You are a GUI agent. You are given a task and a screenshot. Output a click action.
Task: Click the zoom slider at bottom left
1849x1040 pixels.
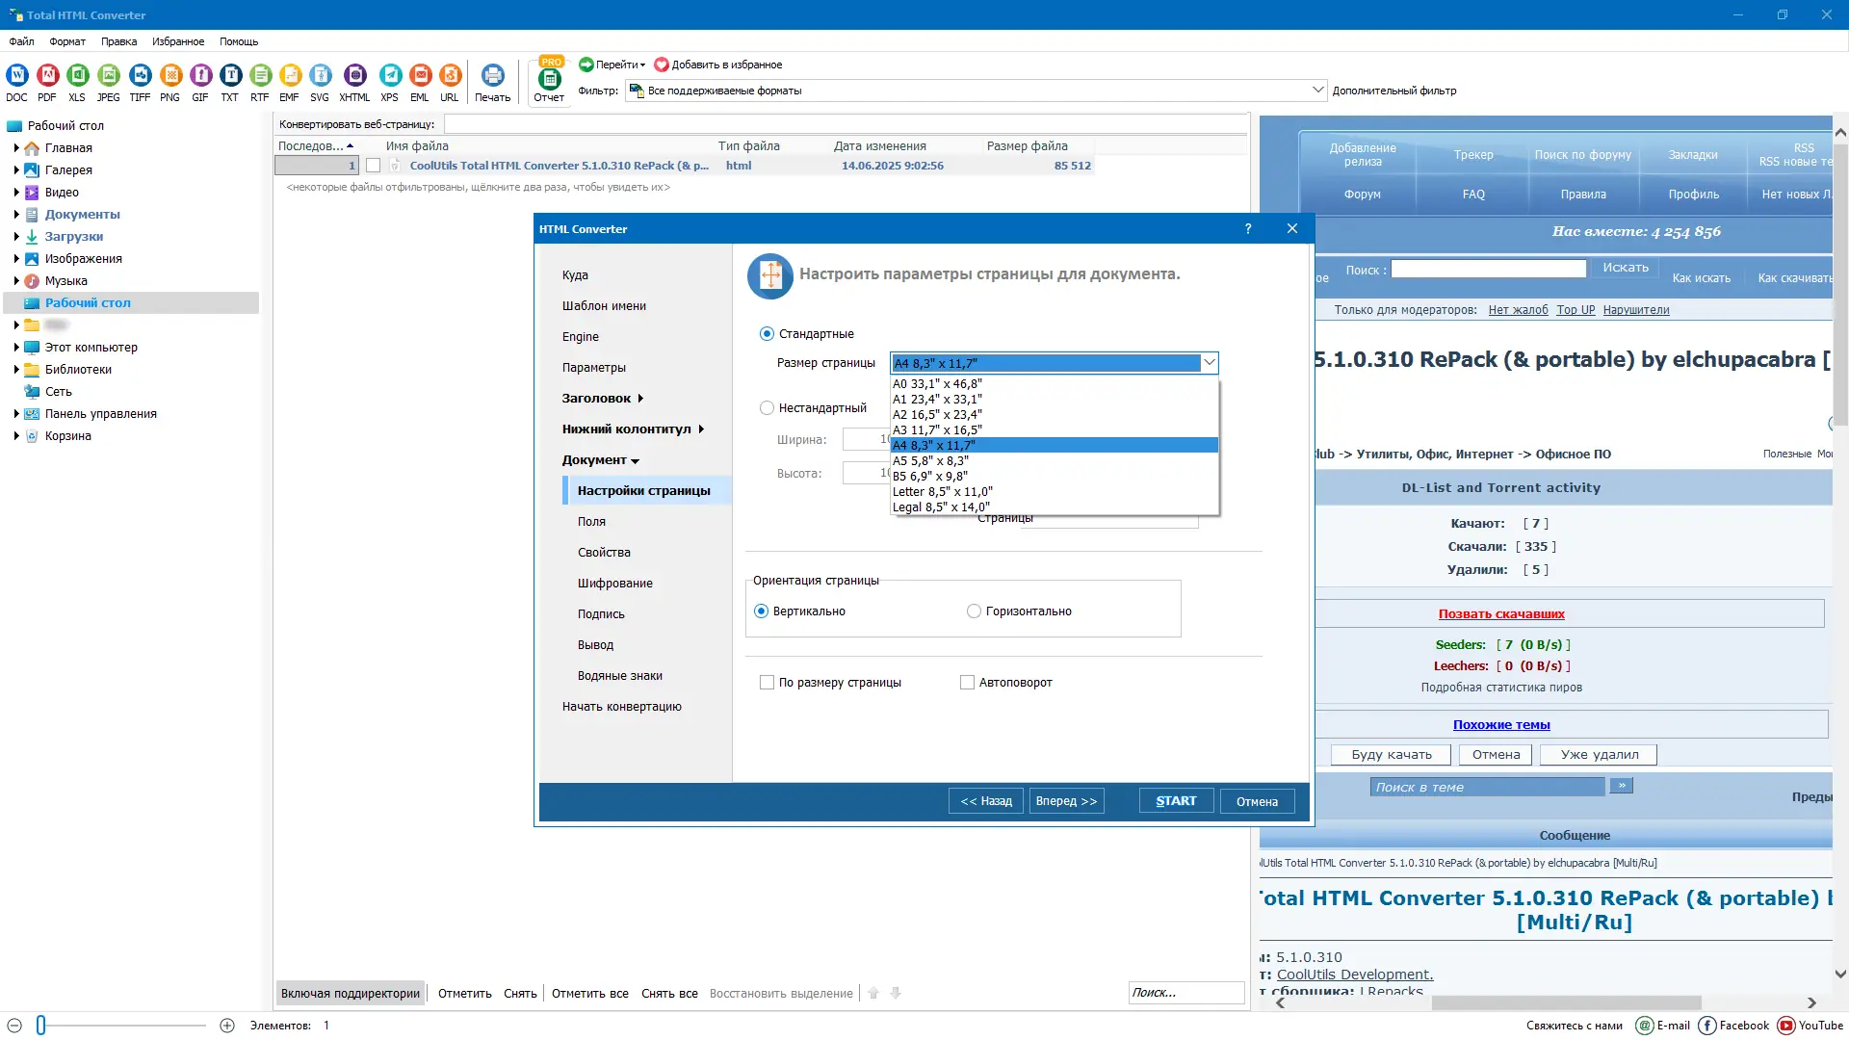pyautogui.click(x=41, y=1026)
